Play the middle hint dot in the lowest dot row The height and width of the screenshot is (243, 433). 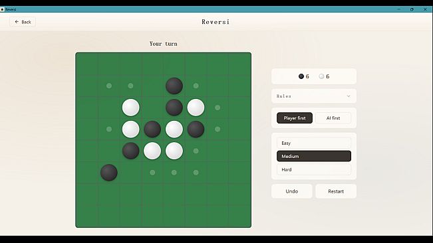click(174, 173)
